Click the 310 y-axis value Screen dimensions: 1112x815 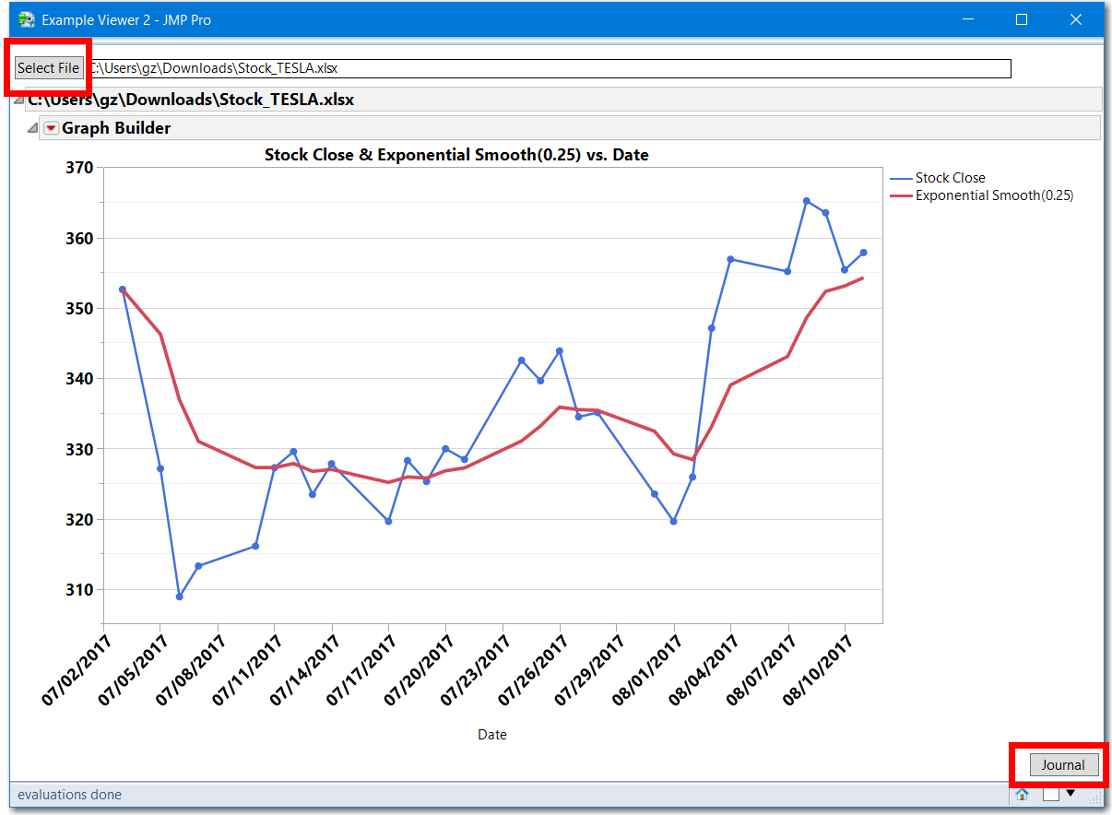point(79,590)
